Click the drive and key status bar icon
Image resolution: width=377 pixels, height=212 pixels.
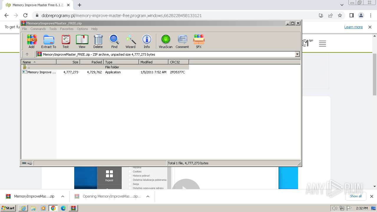coord(27,163)
